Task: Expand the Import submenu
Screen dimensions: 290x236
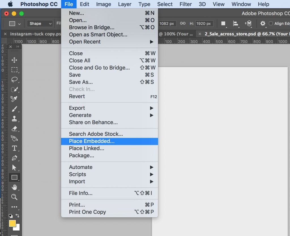Action: 110,181
